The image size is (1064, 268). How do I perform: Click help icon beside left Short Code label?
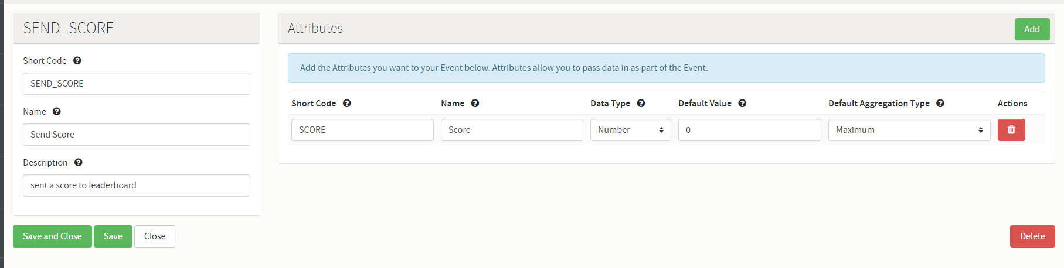pyautogui.click(x=77, y=61)
